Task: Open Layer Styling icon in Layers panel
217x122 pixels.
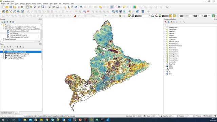Action: tap(2, 47)
